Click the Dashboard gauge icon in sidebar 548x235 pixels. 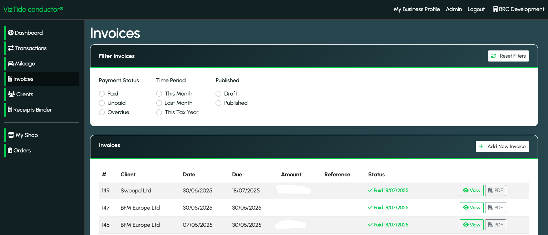[11, 33]
